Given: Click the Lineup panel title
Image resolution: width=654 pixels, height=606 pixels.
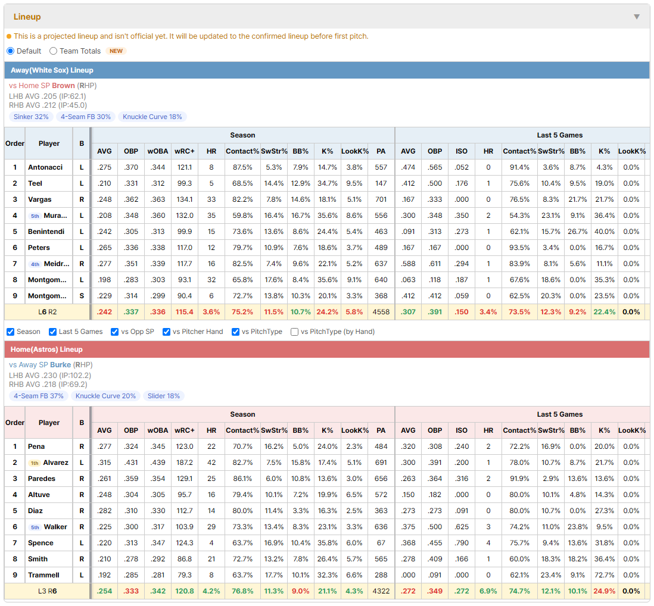Looking at the screenshot, I should tap(27, 17).
